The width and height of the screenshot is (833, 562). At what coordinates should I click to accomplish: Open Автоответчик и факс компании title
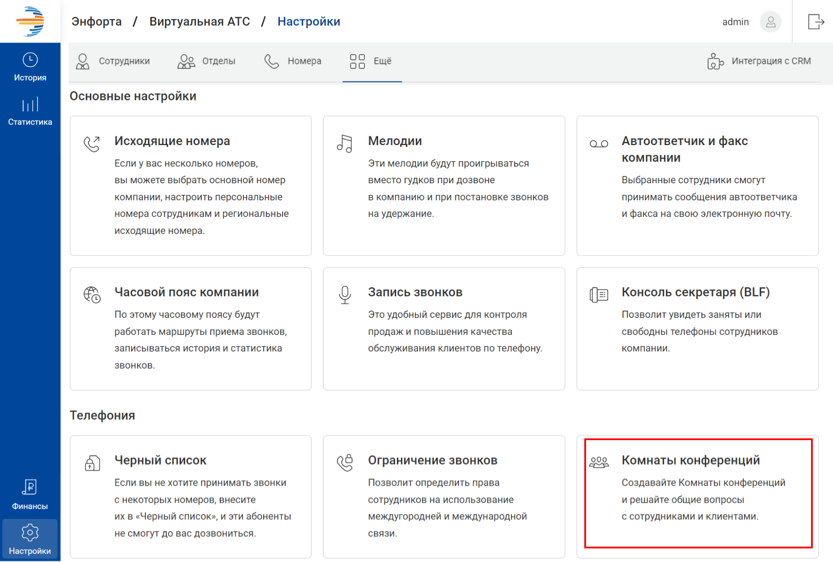[x=685, y=149]
